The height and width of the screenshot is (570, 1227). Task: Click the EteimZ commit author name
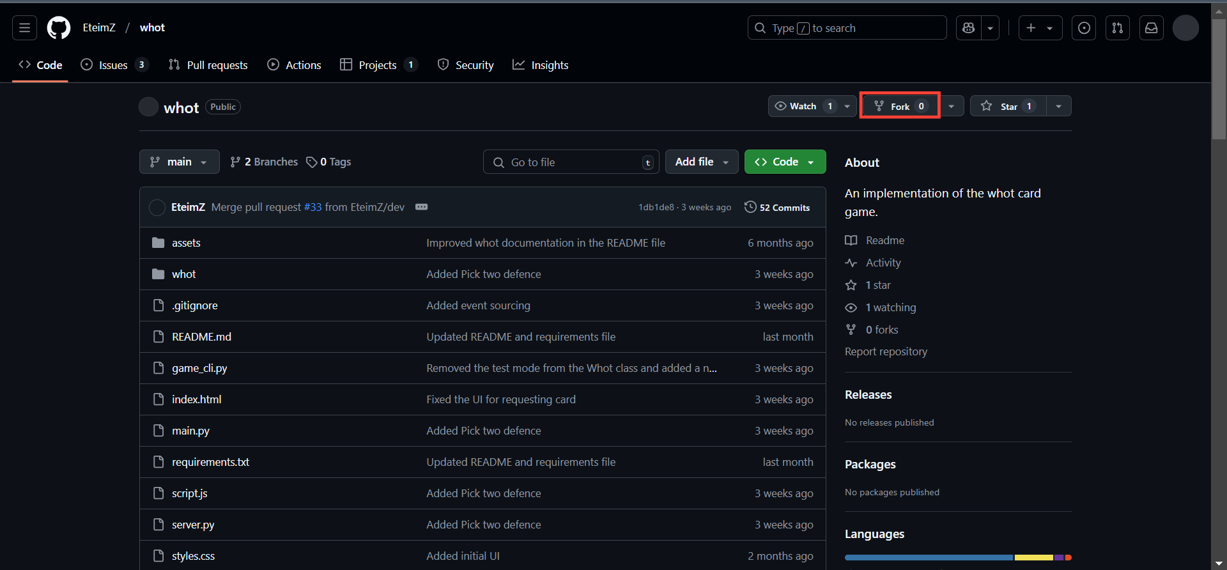pos(188,207)
